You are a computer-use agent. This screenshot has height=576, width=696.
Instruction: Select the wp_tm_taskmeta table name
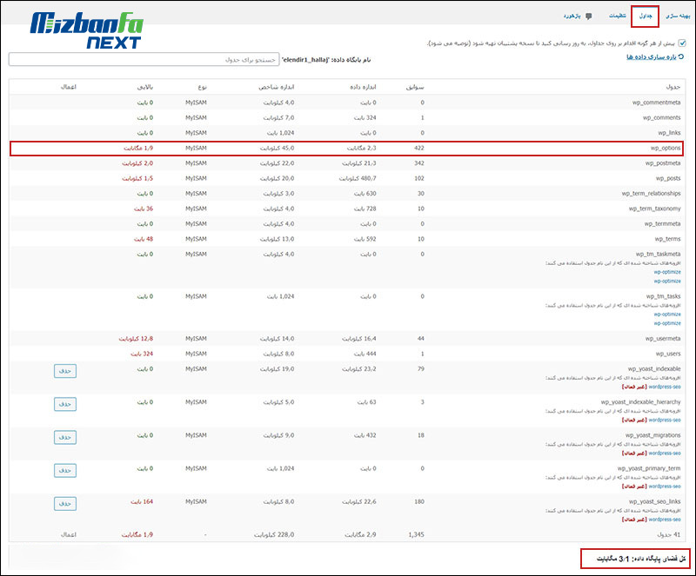[658, 254]
